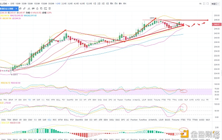The width and height of the screenshot is (222, 140).
Task: Toggle FR in the row under the RSI chart
Action: (x=207, y=100)
